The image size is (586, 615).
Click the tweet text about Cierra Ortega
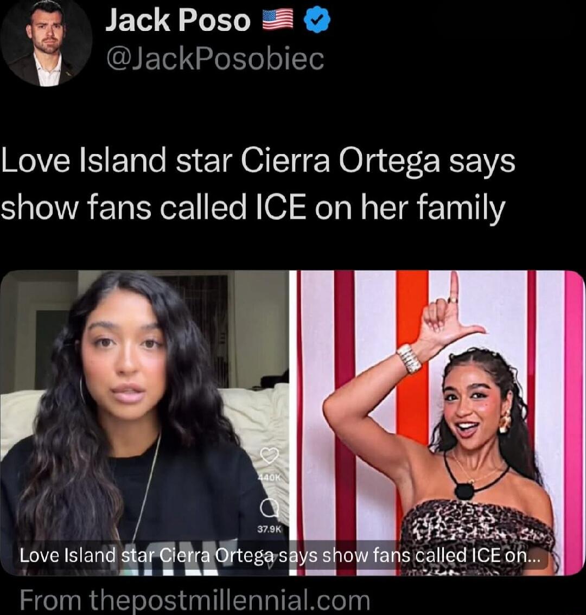click(258, 184)
